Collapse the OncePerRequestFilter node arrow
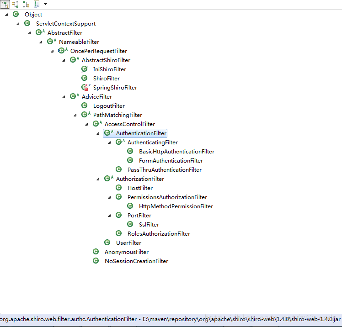This screenshot has width=342, height=327. point(52,52)
